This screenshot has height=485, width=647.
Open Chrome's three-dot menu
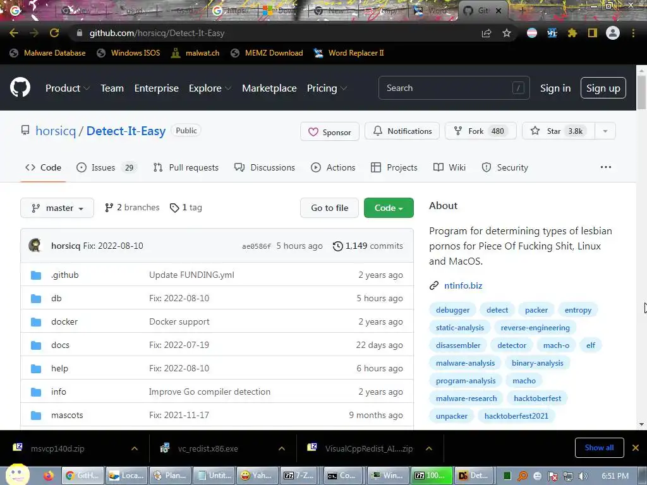click(x=633, y=33)
